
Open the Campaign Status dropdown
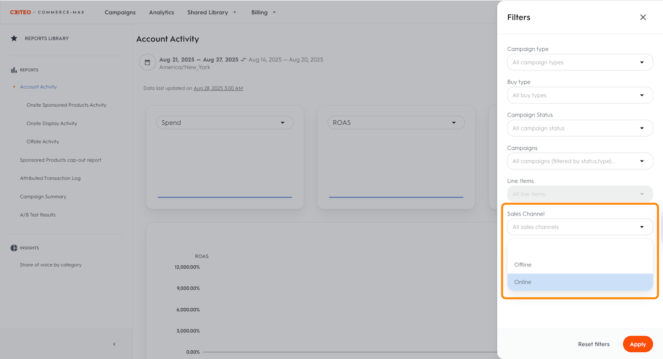pos(580,128)
